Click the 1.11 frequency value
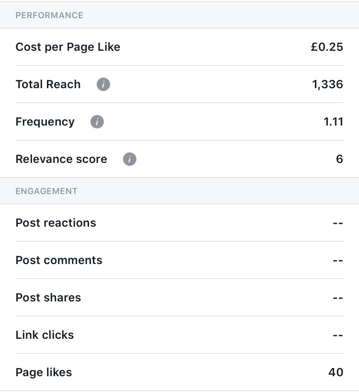 coord(334,122)
